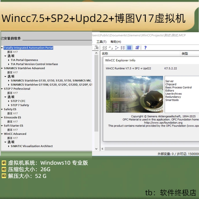Select UserArchives in the components list
199x199 pixels.
click(x=174, y=94)
